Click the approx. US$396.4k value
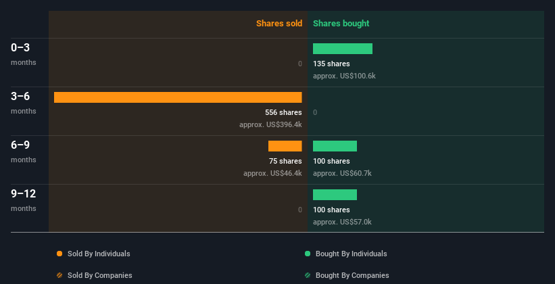Image resolution: width=555 pixels, height=284 pixels. click(270, 124)
